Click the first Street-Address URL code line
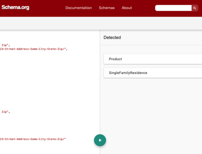Viewport: 202px width, 154px height. [34, 49]
